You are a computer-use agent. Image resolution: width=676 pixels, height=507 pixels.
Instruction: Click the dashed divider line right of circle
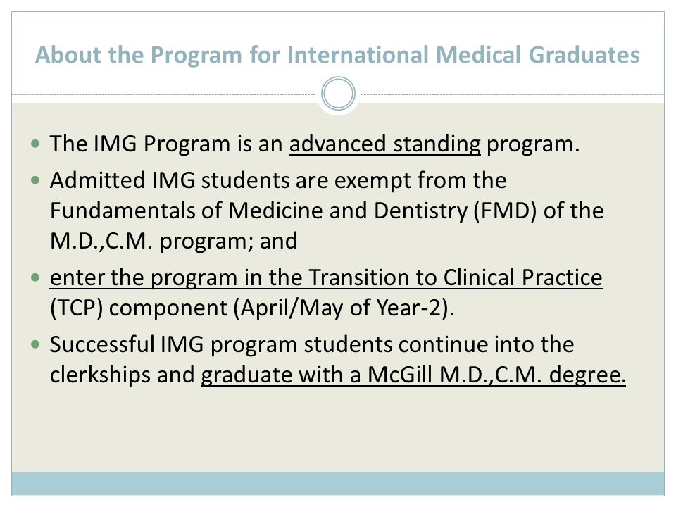click(x=513, y=94)
